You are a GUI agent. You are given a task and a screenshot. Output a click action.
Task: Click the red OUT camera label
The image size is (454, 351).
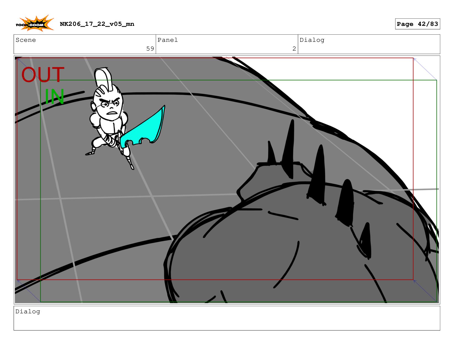(x=43, y=75)
